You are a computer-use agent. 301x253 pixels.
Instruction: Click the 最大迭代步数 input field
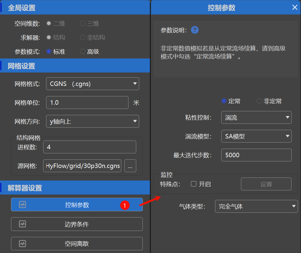256,155
